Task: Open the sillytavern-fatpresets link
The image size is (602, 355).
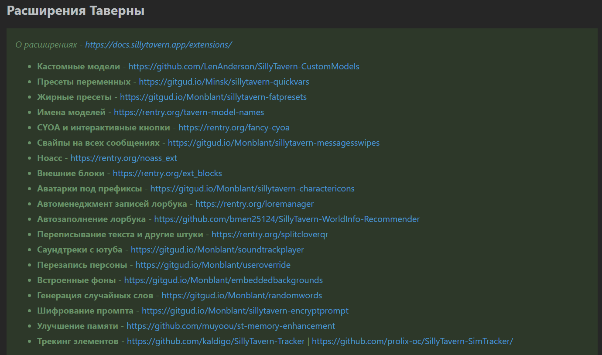Action: 213,97
